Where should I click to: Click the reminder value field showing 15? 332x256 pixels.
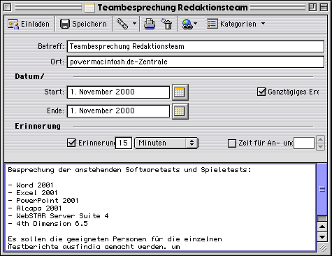click(x=124, y=143)
